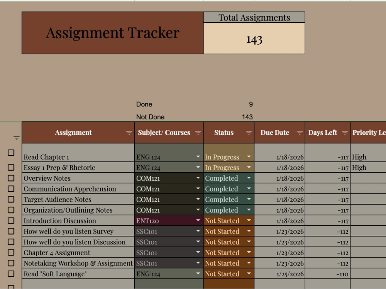Check the Chapter 4 Assignment checkbox
Image resolution: width=386 pixels, height=289 pixels.
click(11, 252)
